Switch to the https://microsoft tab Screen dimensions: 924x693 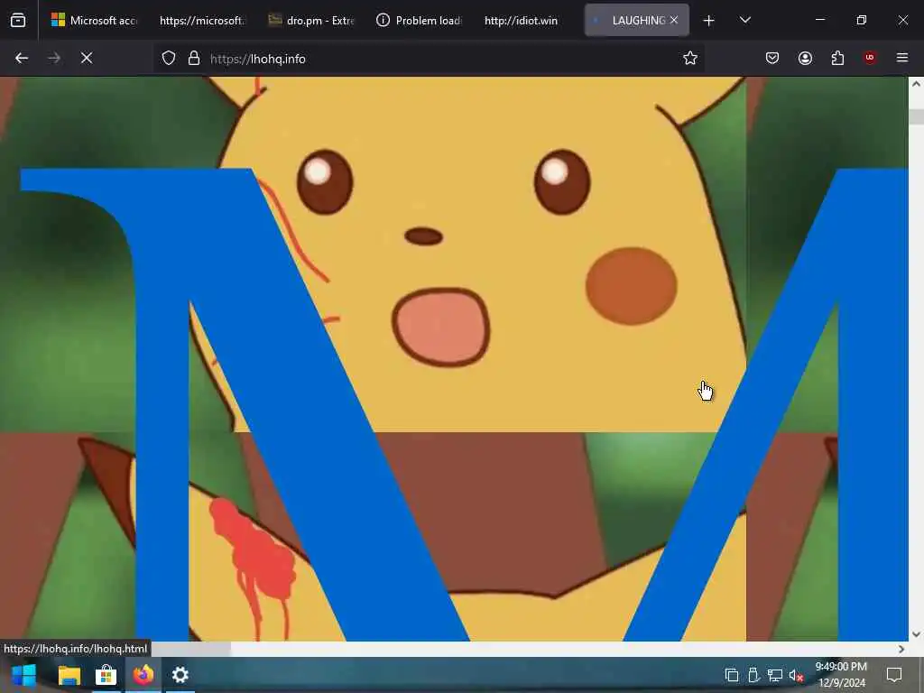click(201, 20)
